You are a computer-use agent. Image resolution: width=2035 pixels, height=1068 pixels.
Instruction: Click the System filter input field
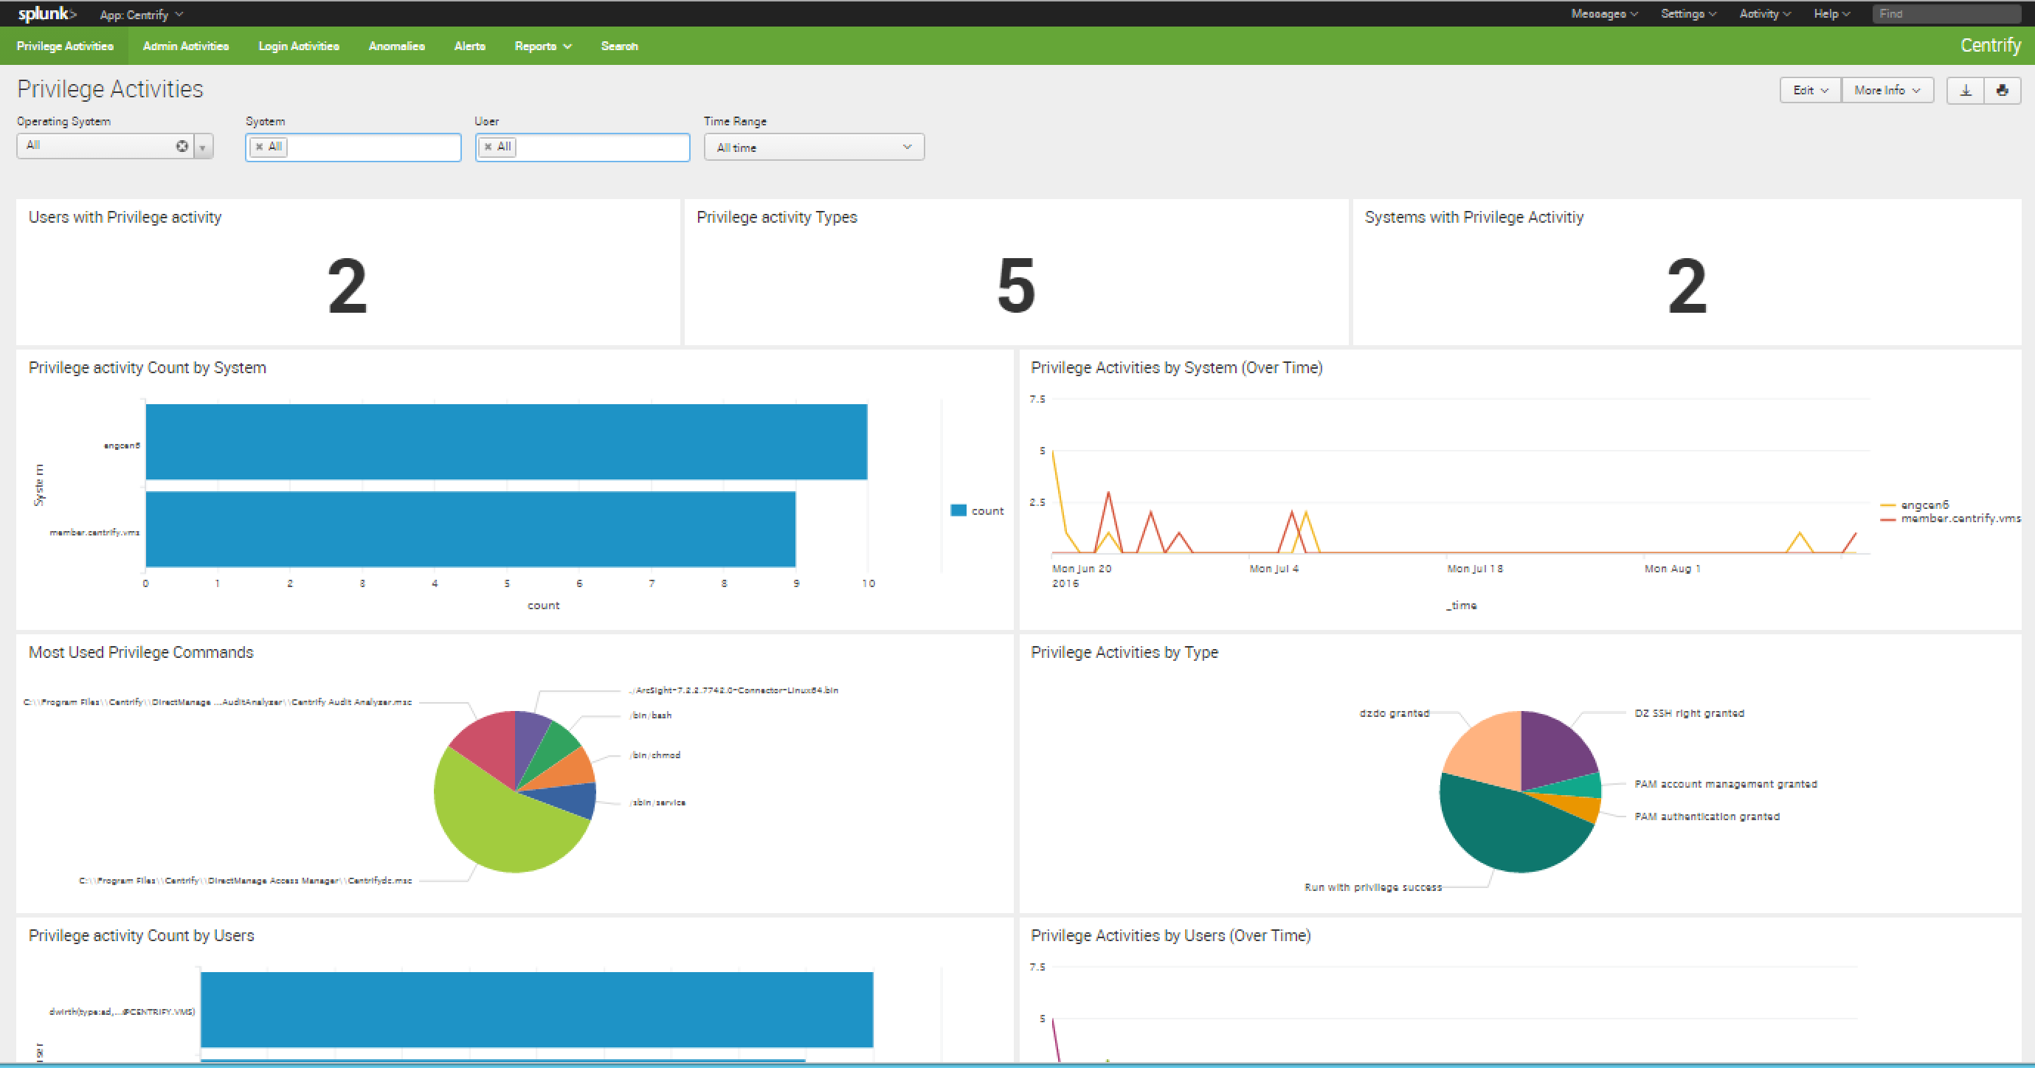[x=353, y=147]
